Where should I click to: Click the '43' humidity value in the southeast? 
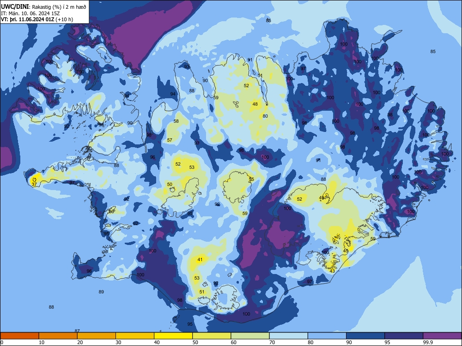[x=332, y=271]
